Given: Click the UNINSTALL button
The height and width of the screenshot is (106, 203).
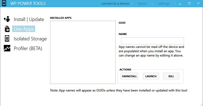Looking at the screenshot, I should tap(129, 76).
